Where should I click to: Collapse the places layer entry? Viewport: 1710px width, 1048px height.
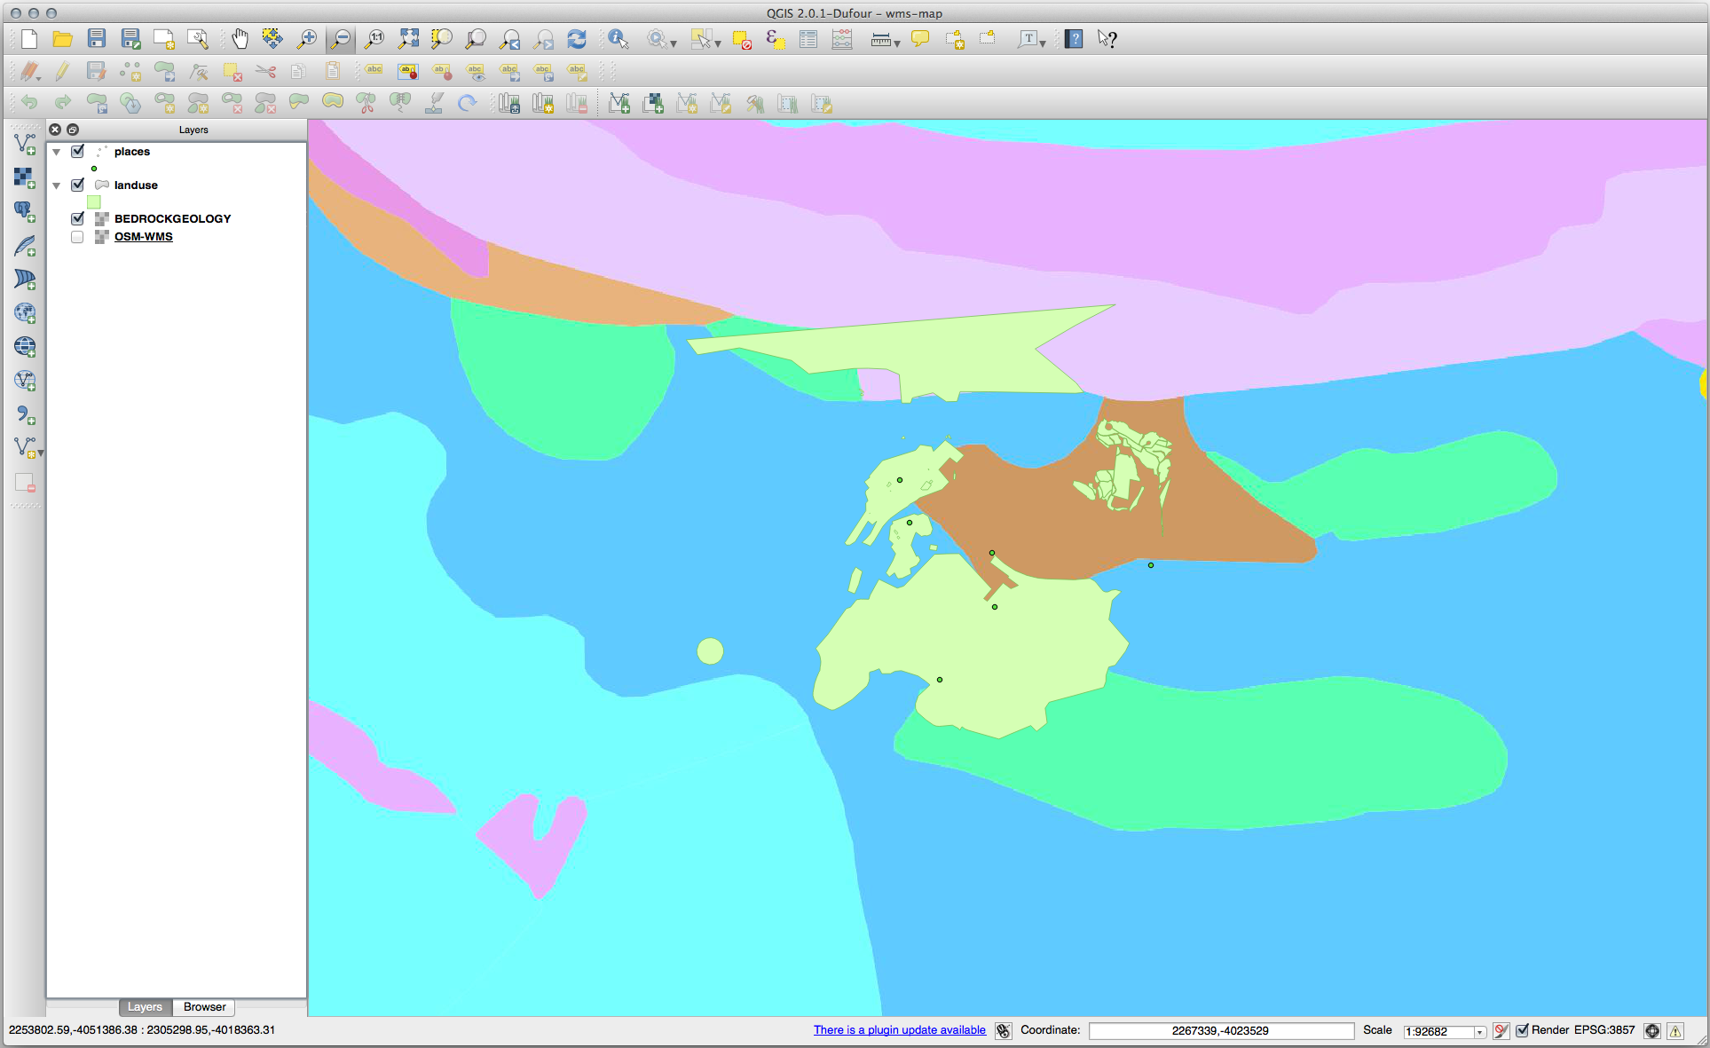pyautogui.click(x=56, y=152)
